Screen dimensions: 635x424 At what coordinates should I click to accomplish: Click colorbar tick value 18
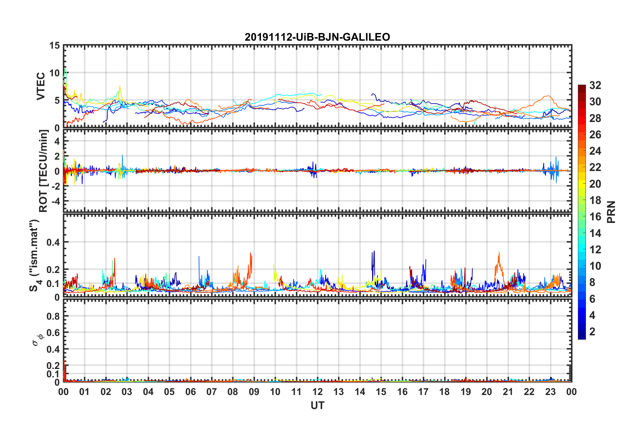coord(595,200)
